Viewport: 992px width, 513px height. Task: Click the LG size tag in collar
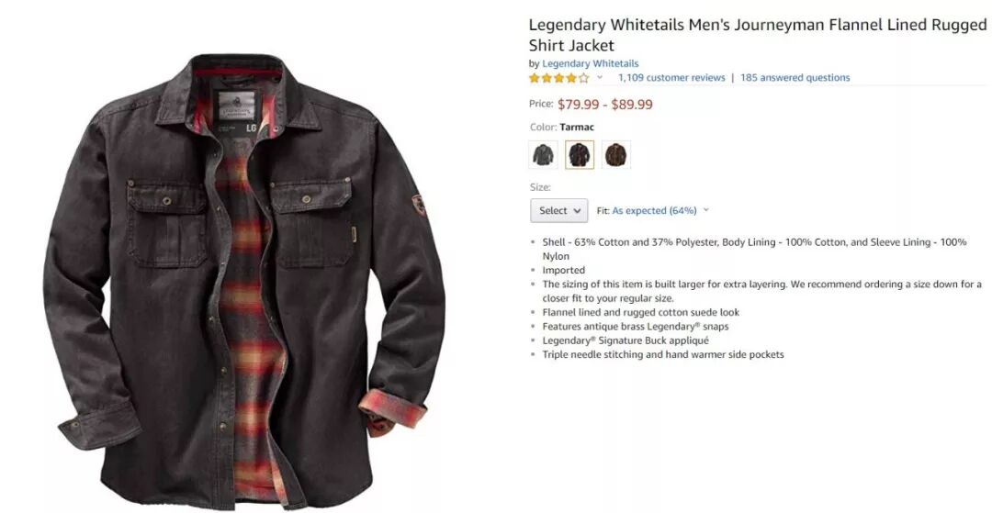tap(251, 128)
